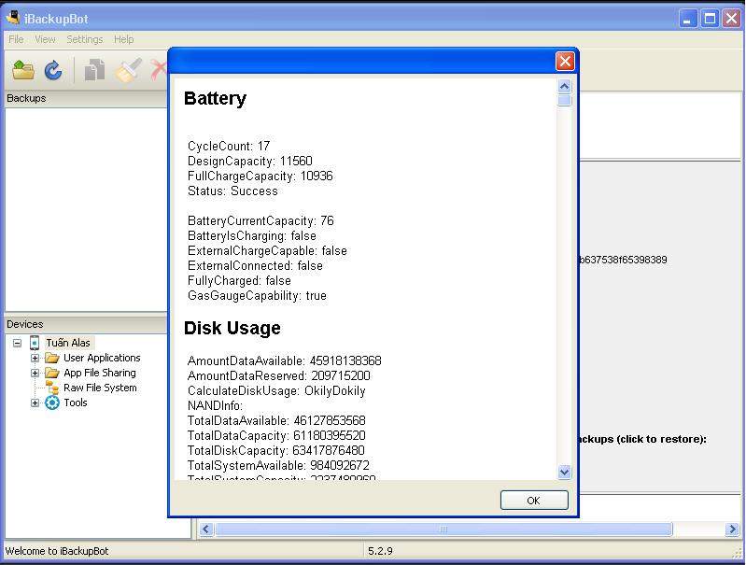Click the open backup folder toolbar icon
This screenshot has width=746, height=565.
click(x=23, y=70)
